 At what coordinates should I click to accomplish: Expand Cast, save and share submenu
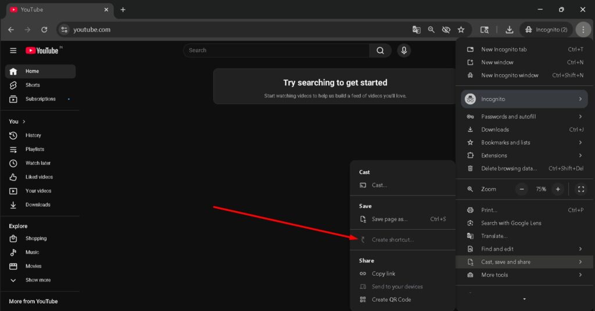pos(525,262)
